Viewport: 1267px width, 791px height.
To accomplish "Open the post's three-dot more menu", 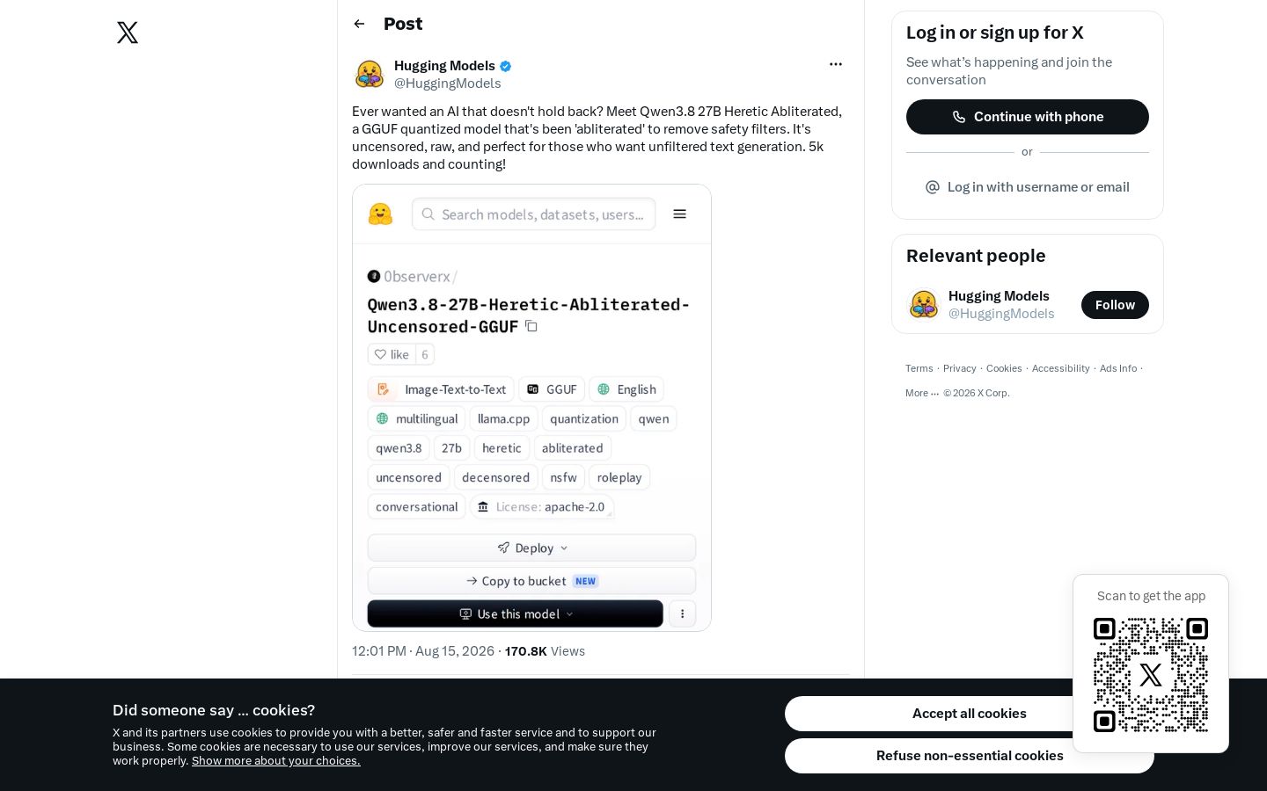I will pos(836,64).
